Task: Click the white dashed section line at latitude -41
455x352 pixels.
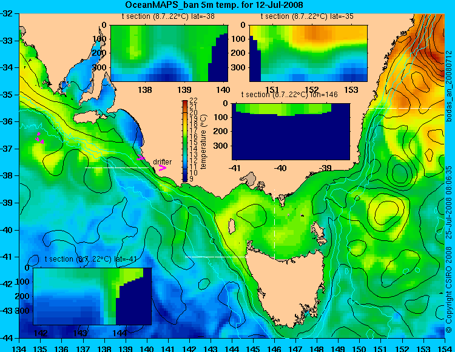Action: click(217, 257)
